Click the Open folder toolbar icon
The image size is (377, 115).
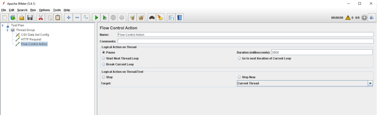(x=22, y=18)
